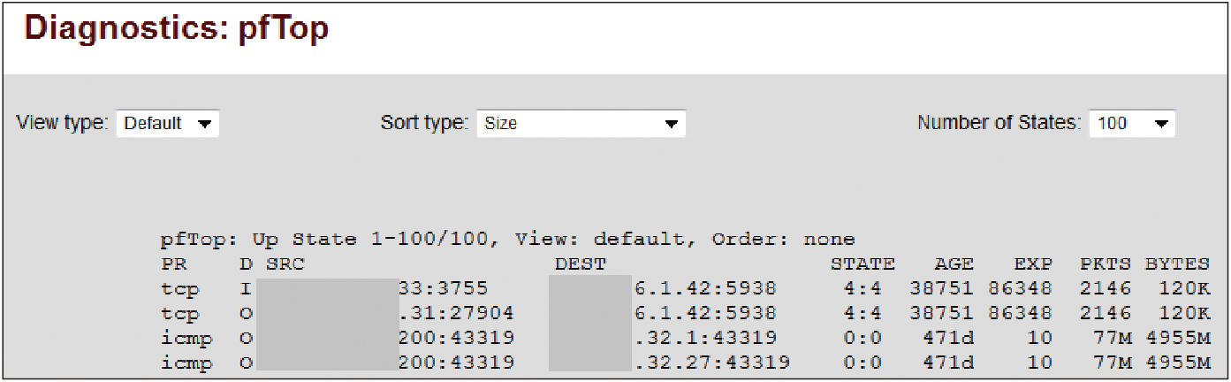1231x382 pixels.
Task: Click source value .31:27904
Action: pyautogui.click(x=456, y=313)
